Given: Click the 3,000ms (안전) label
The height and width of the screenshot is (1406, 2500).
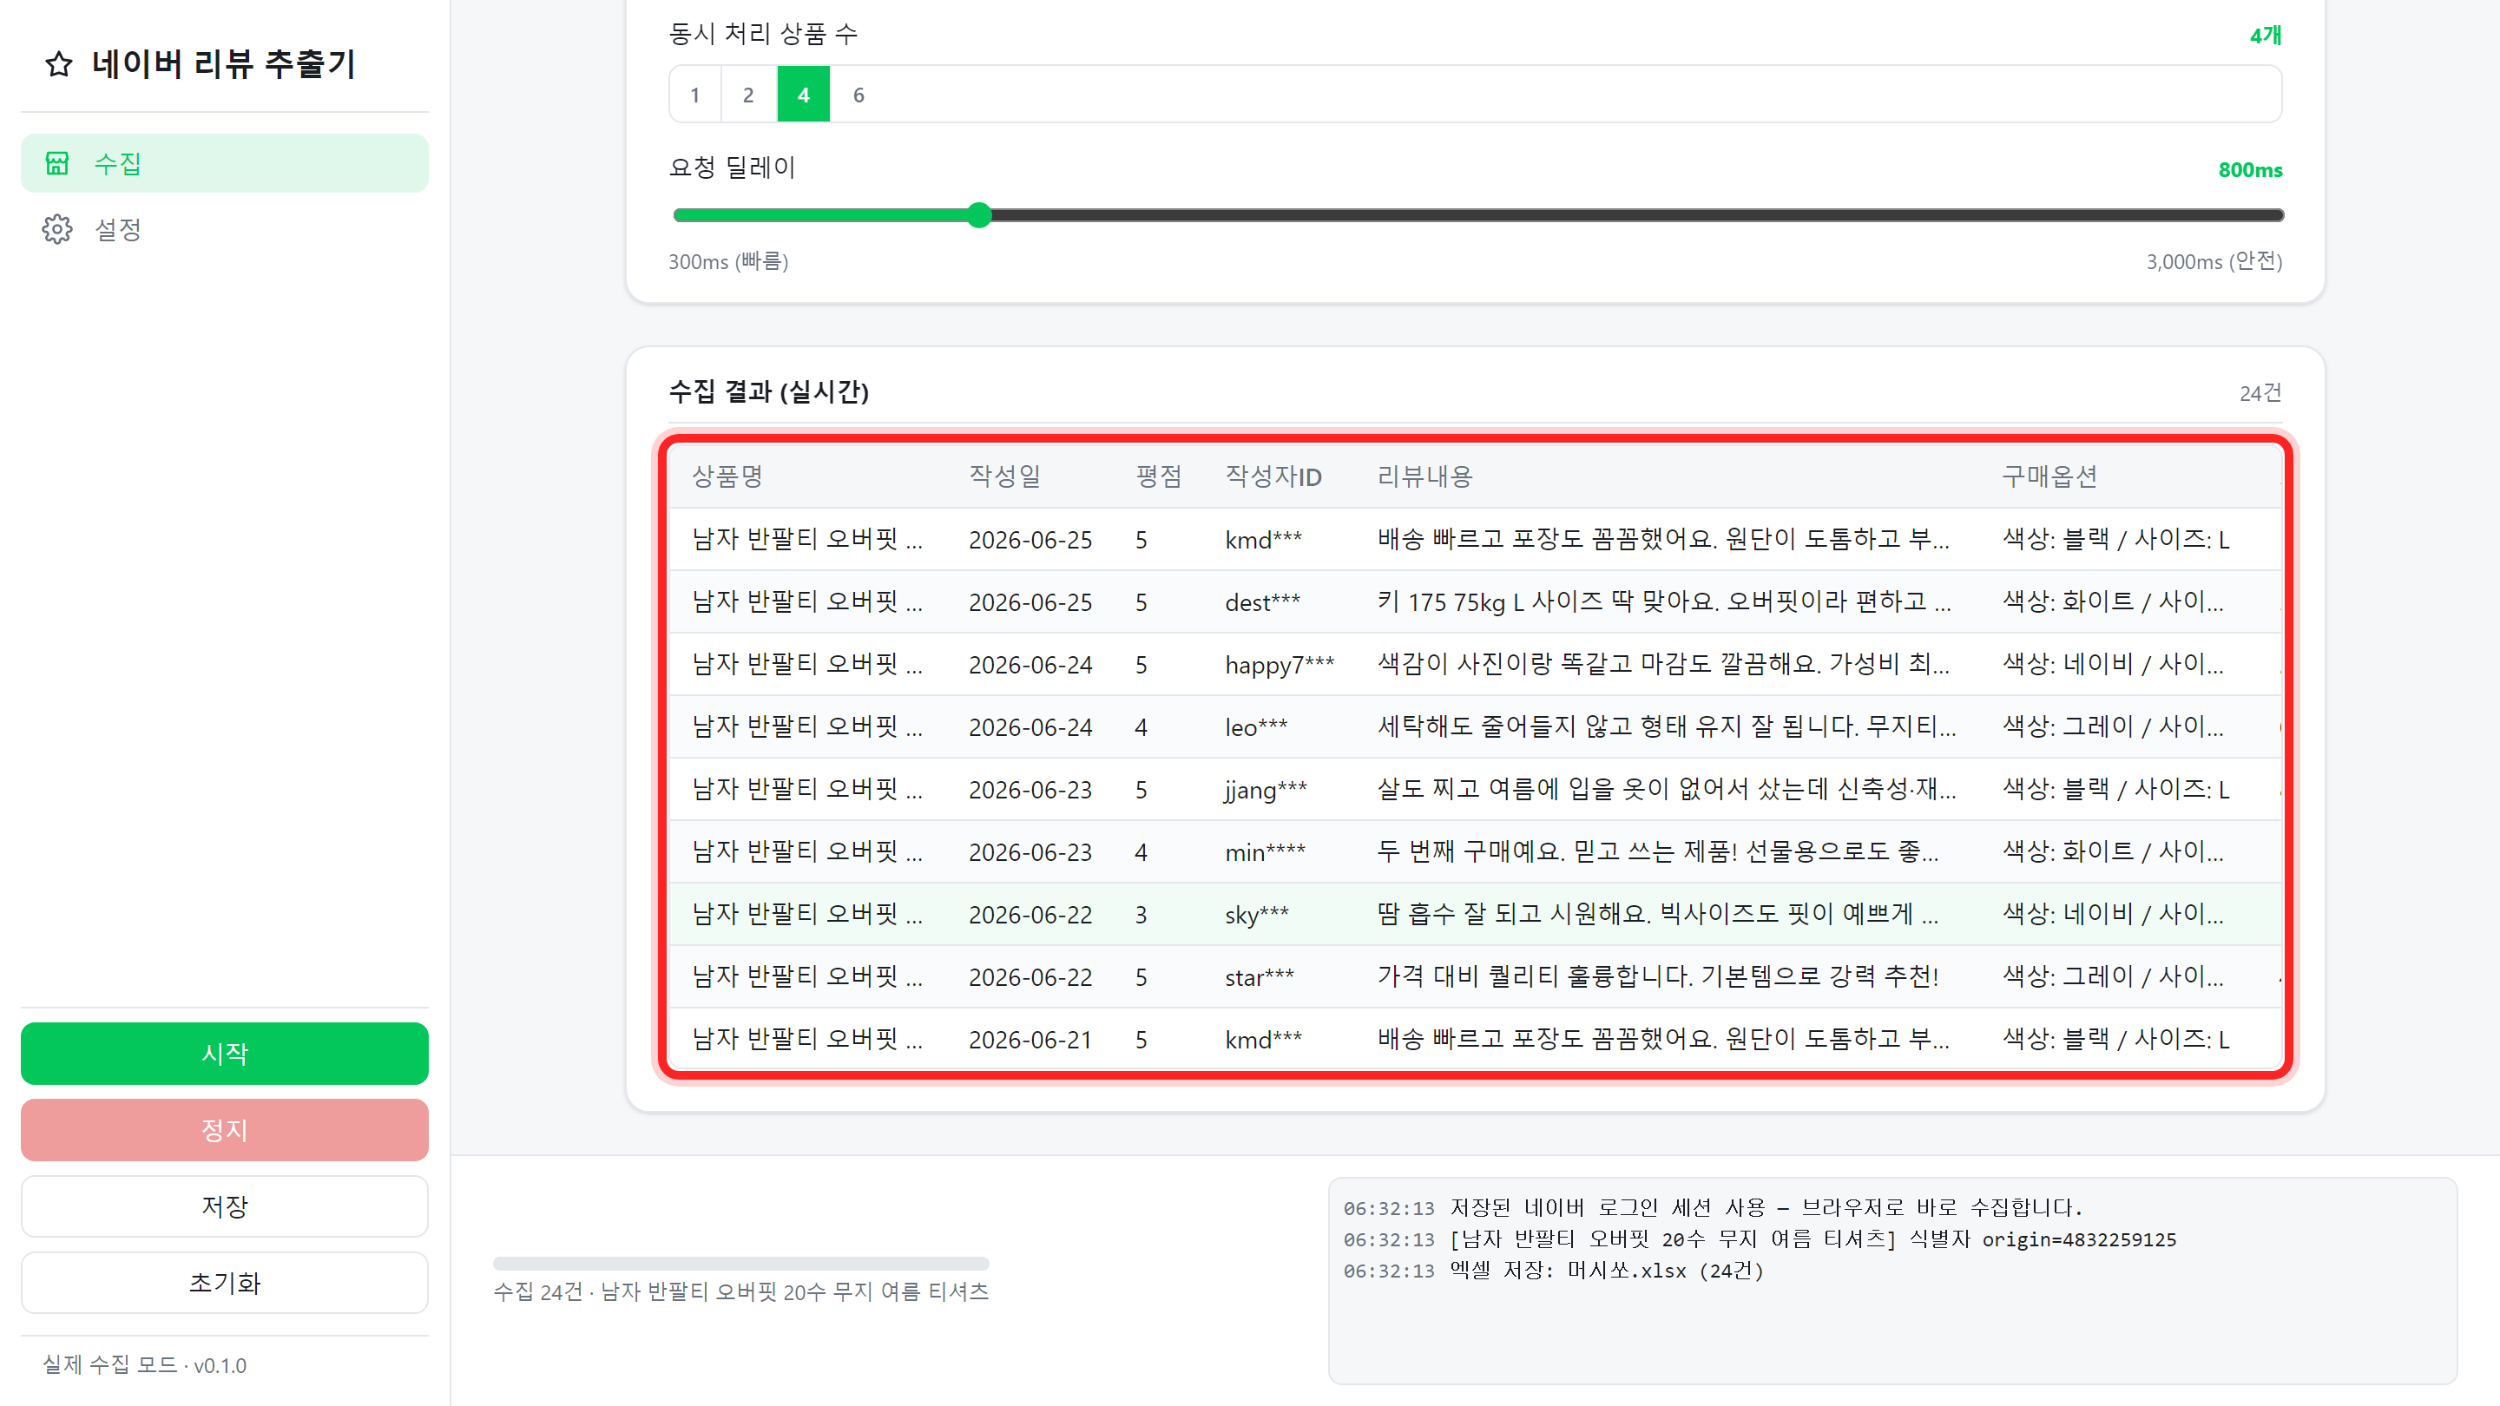Looking at the screenshot, I should (x=2214, y=261).
